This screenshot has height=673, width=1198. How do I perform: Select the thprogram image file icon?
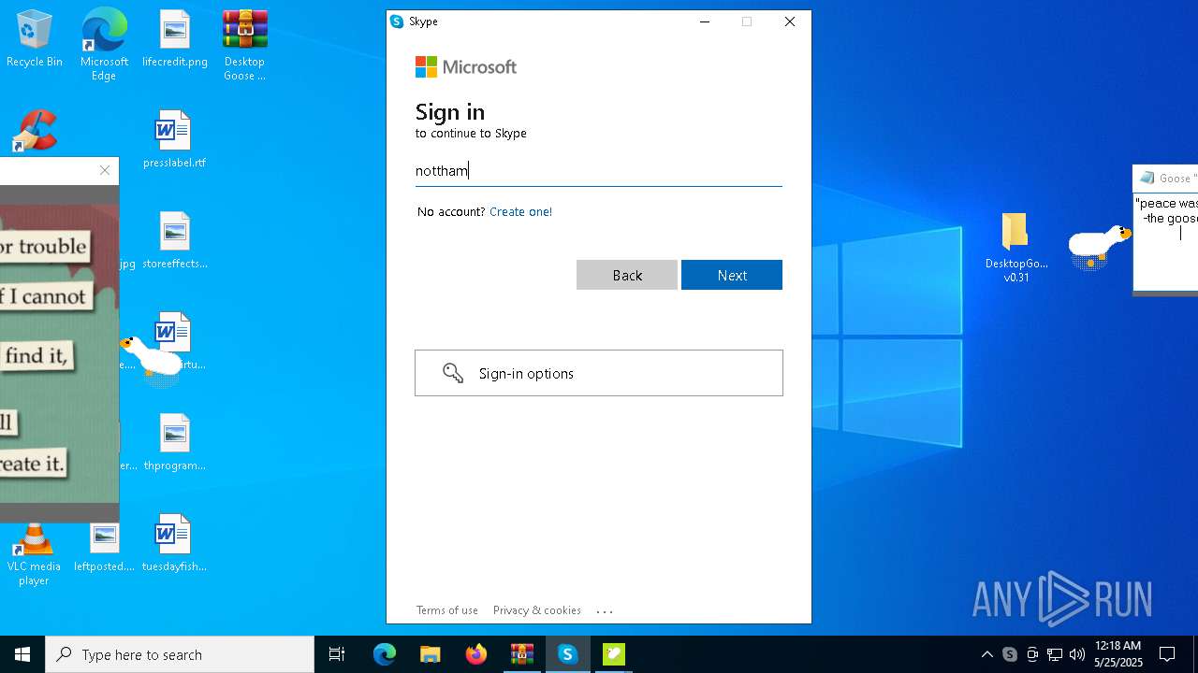coord(174,443)
